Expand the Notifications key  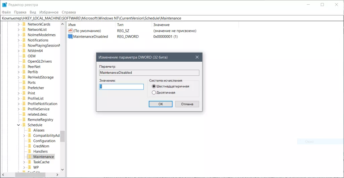[19, 40]
